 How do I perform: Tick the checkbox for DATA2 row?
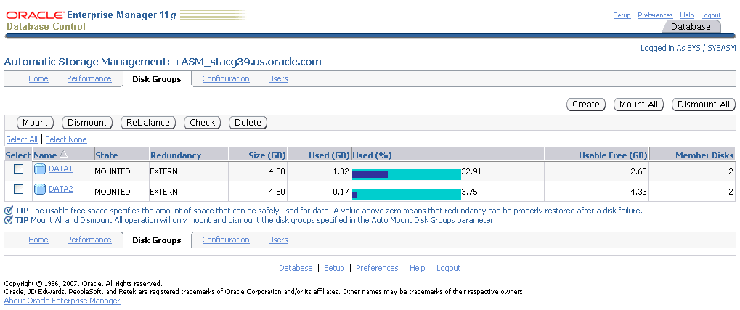[x=18, y=189]
